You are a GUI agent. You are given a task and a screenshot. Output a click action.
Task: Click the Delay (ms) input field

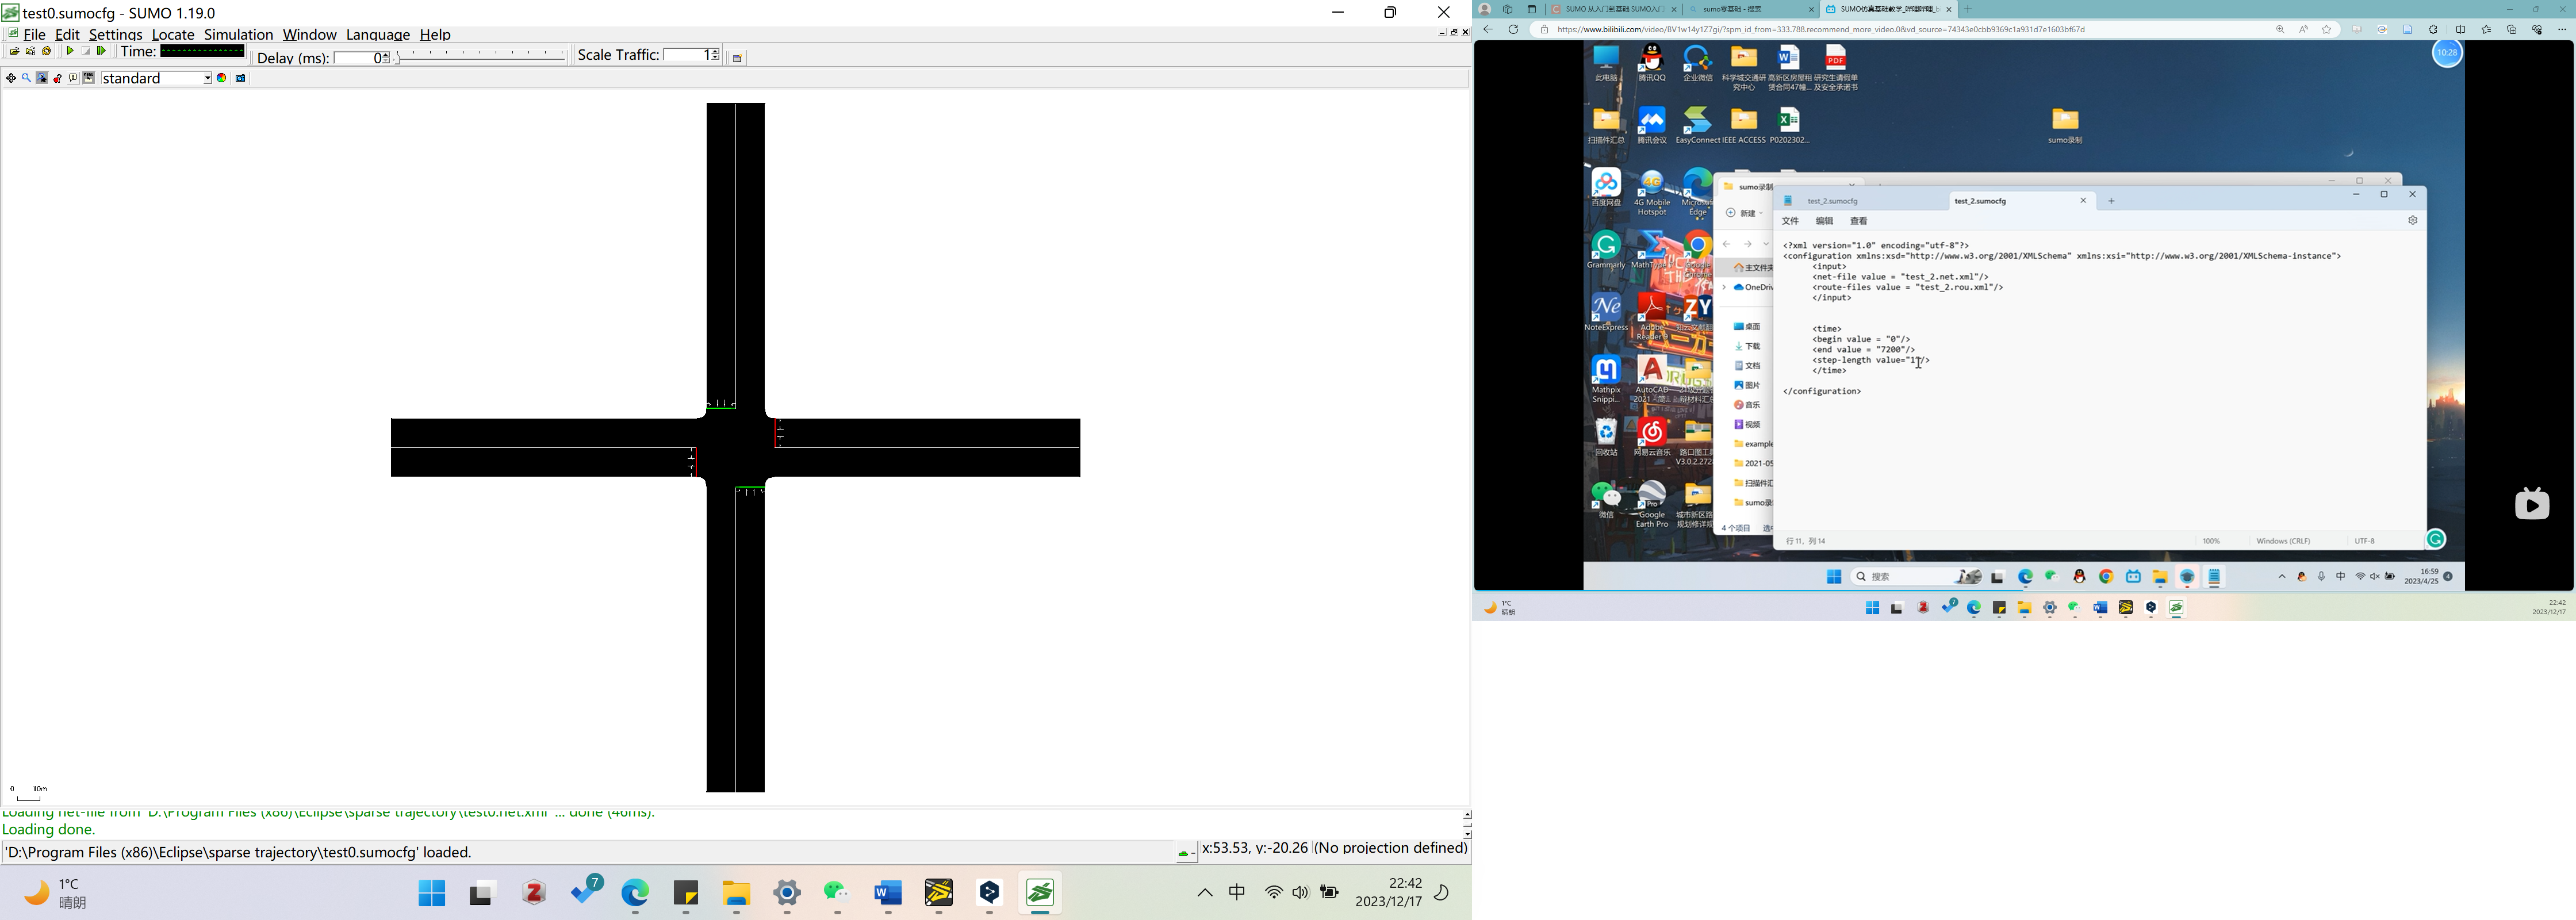click(x=358, y=58)
